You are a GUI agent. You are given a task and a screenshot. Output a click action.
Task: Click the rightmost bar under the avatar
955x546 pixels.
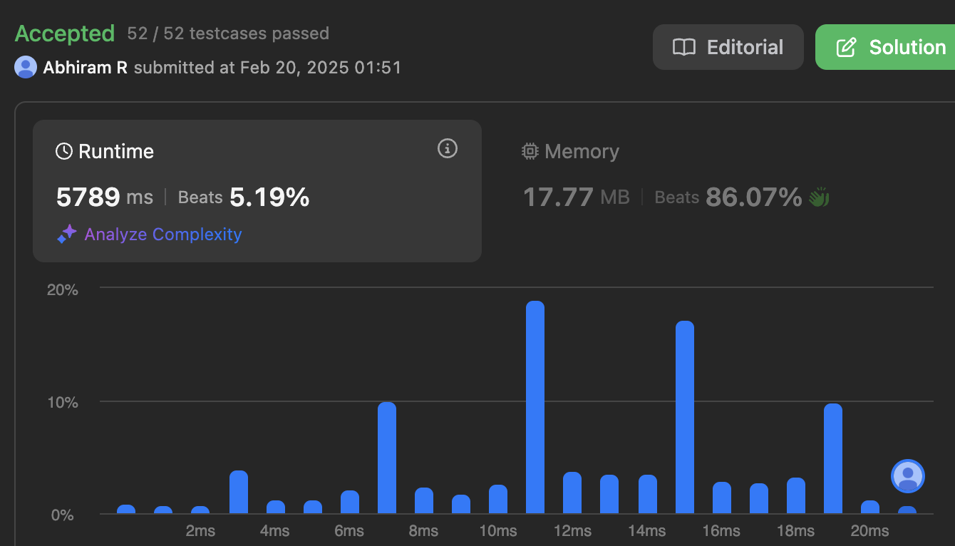coord(907,509)
